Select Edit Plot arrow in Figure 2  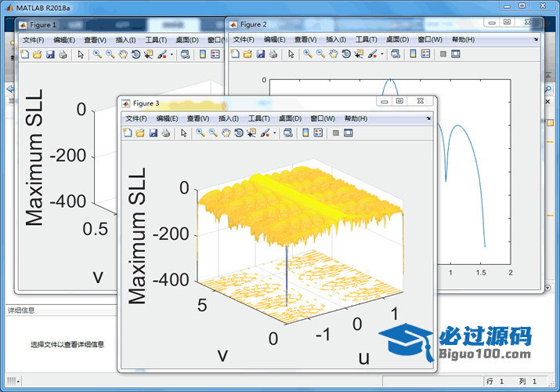291,54
